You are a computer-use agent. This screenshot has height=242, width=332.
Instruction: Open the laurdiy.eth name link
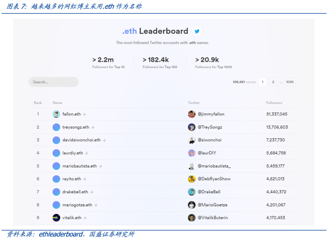click(73, 153)
